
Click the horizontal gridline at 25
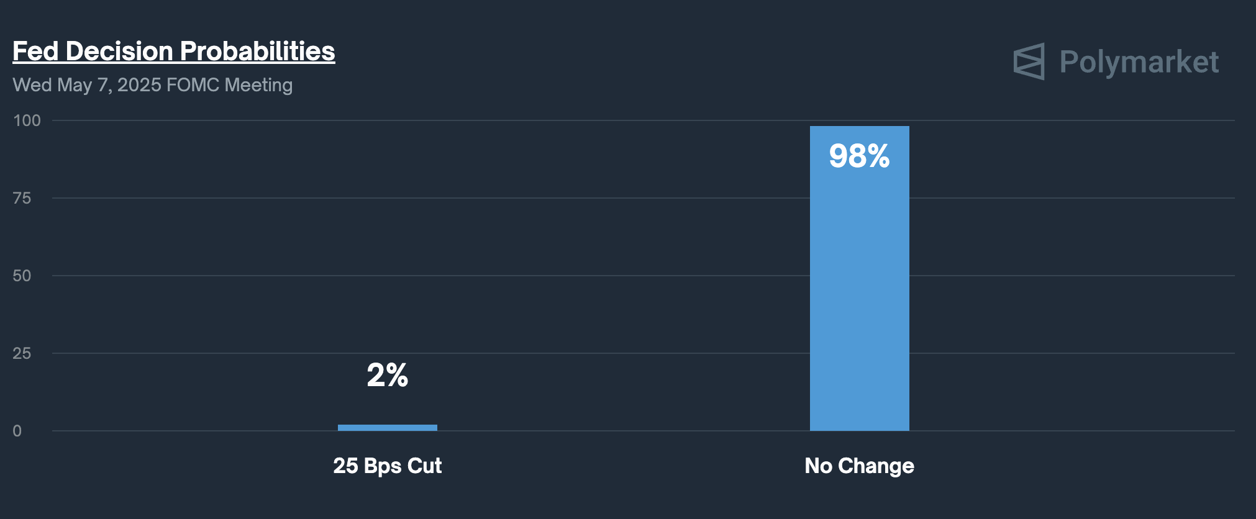coord(559,353)
